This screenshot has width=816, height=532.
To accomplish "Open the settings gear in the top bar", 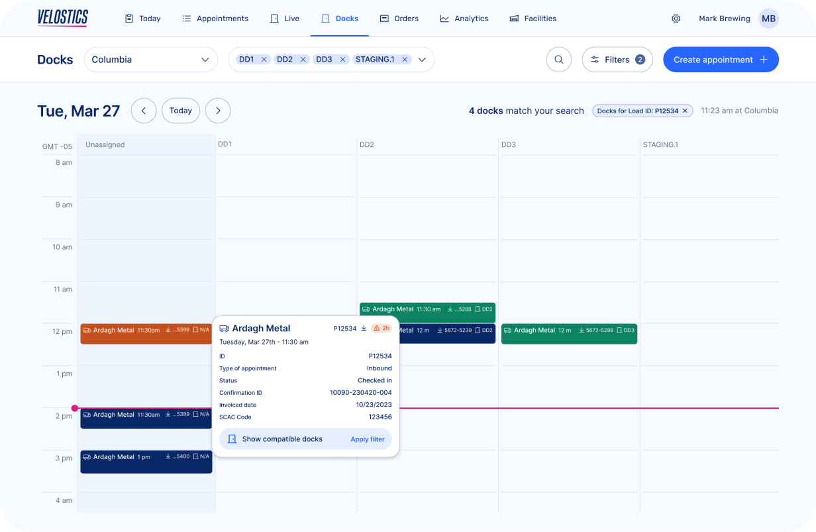I will pos(676,19).
